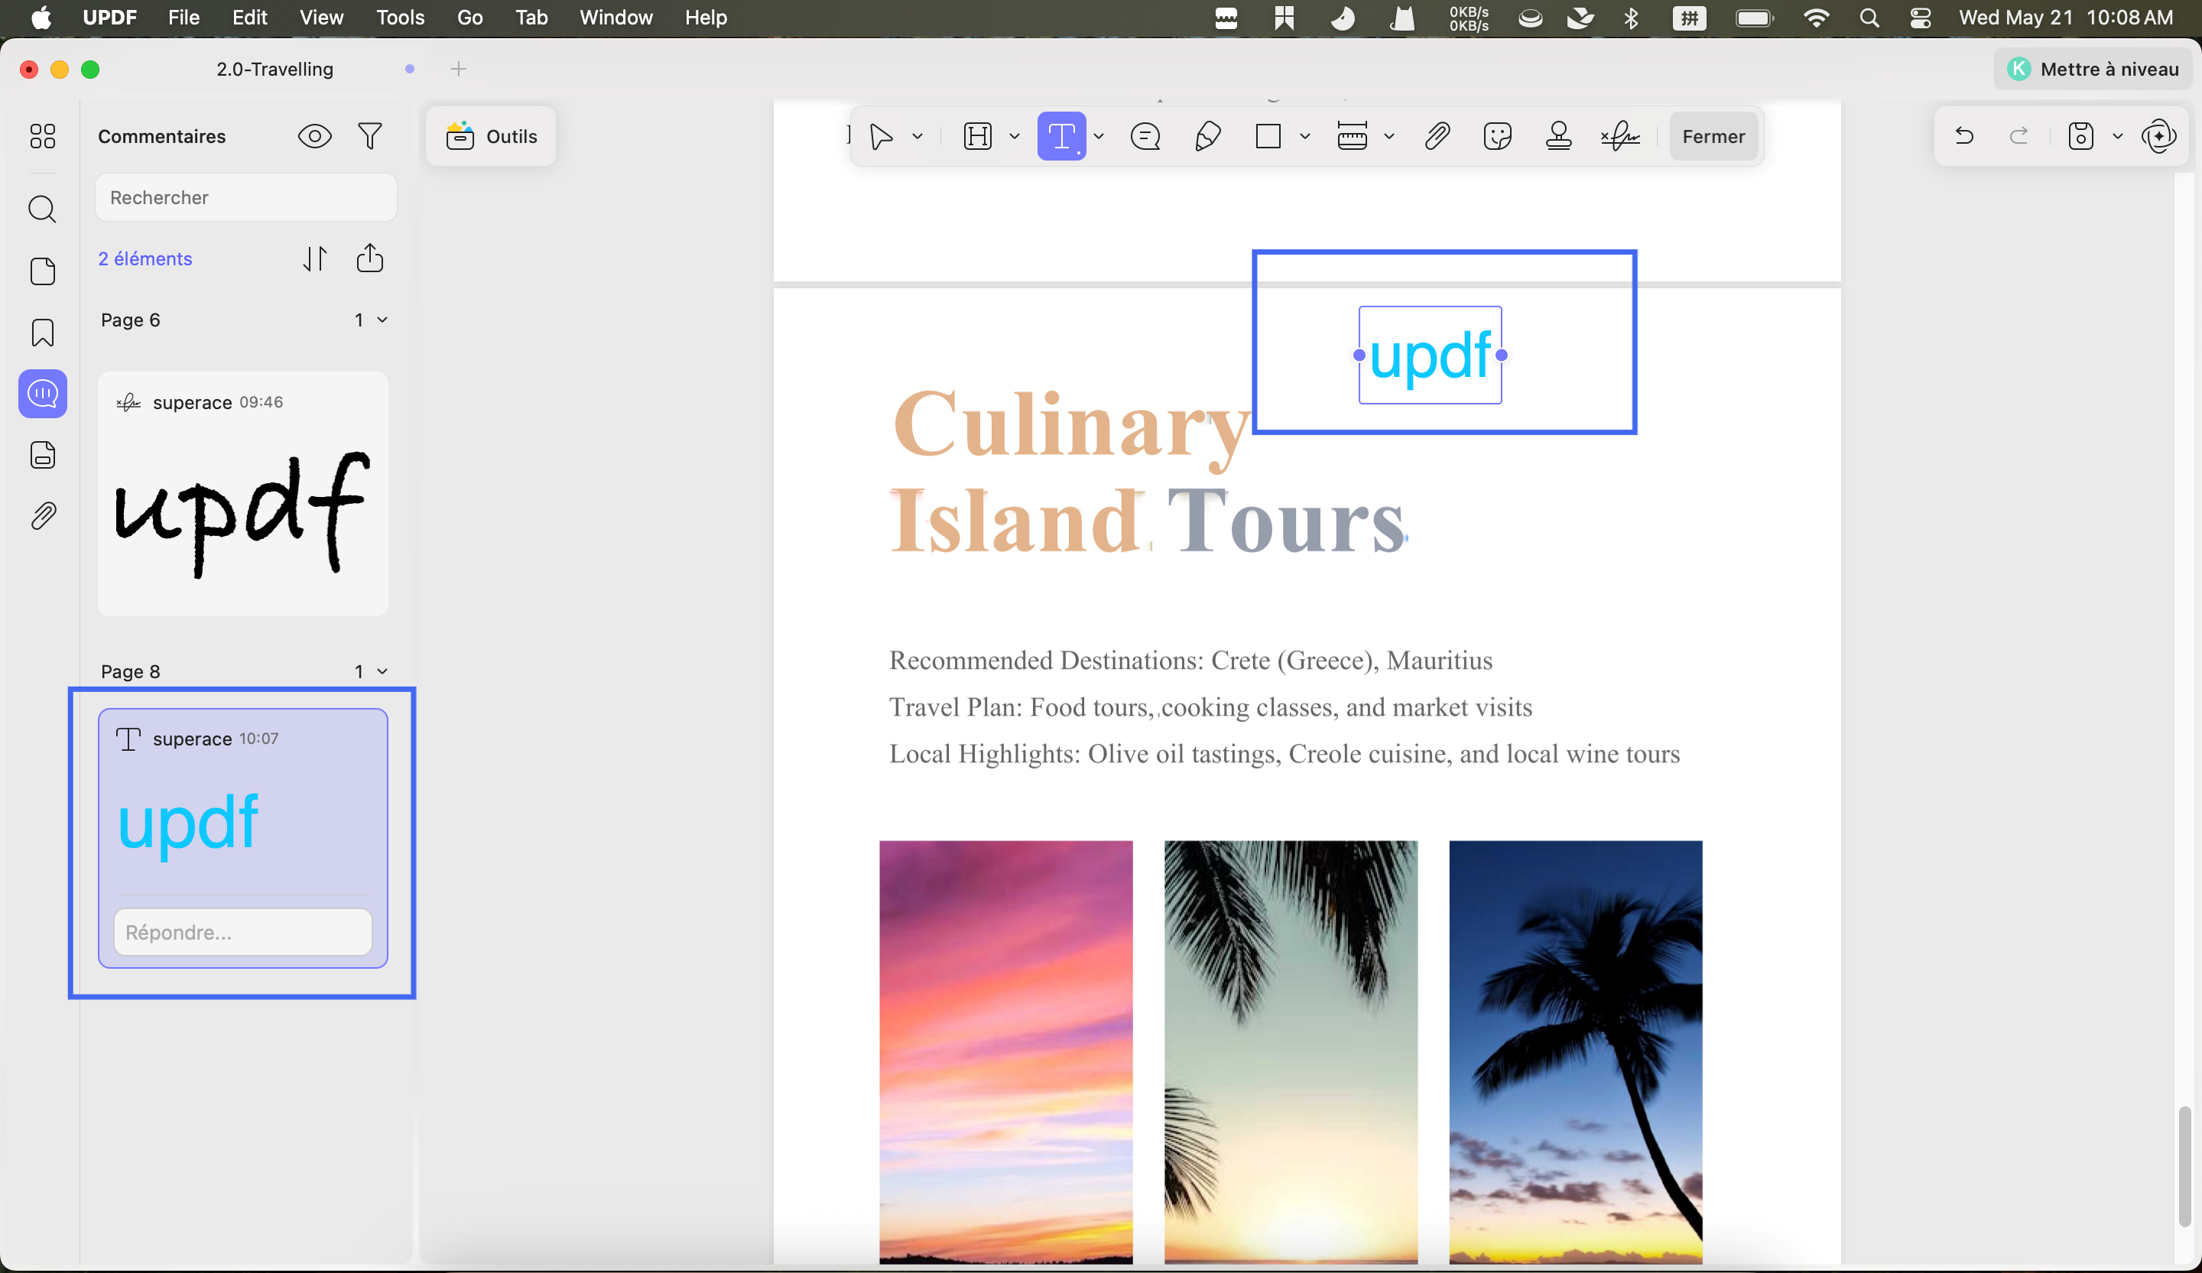Open the text comment tool dropdown arrow

click(x=1099, y=136)
